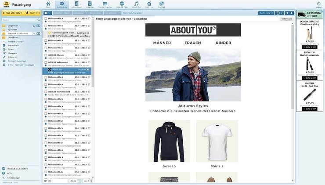325x185 pixels.
Task: Check MillionenKlick Ziehungsergebnisse 15.11.2016 checkbox
Action: coord(46,77)
